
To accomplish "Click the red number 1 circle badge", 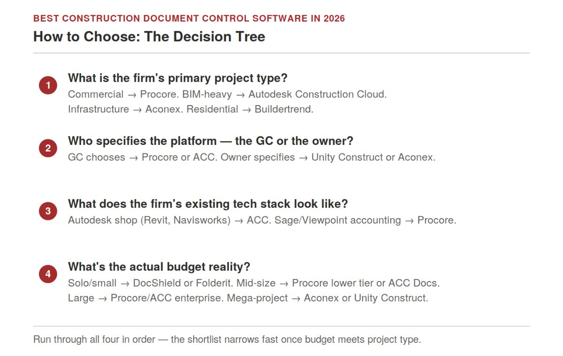I will tap(48, 85).
